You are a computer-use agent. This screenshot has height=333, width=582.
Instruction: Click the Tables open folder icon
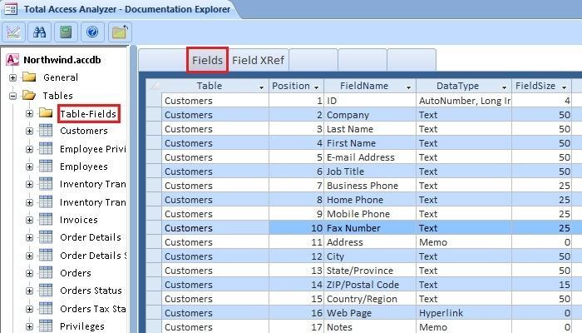pos(29,95)
